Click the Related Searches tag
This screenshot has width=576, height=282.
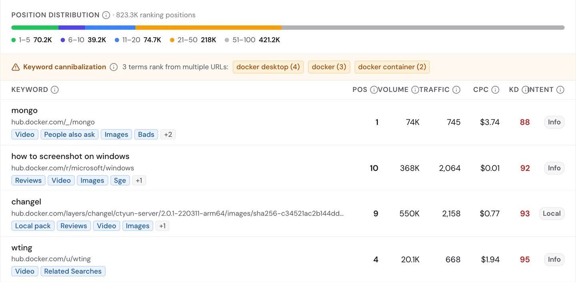(73, 272)
